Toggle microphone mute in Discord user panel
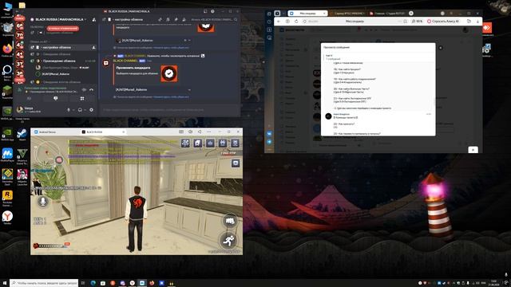Screen dimensions: 511x287 point(69,110)
